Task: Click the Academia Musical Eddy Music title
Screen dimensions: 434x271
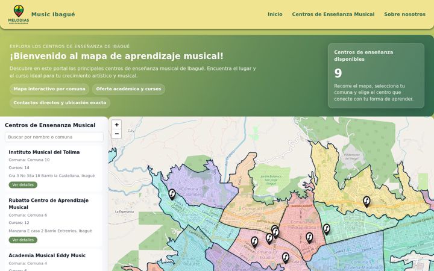Action: pos(47,255)
